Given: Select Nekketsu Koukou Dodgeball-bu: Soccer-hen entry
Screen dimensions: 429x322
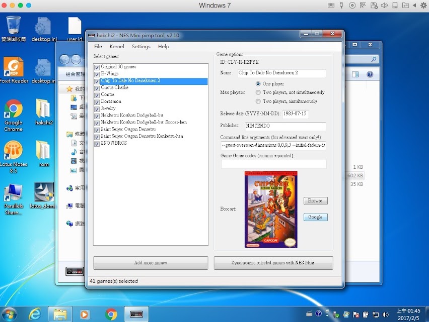Looking at the screenshot, I should coord(144,122).
